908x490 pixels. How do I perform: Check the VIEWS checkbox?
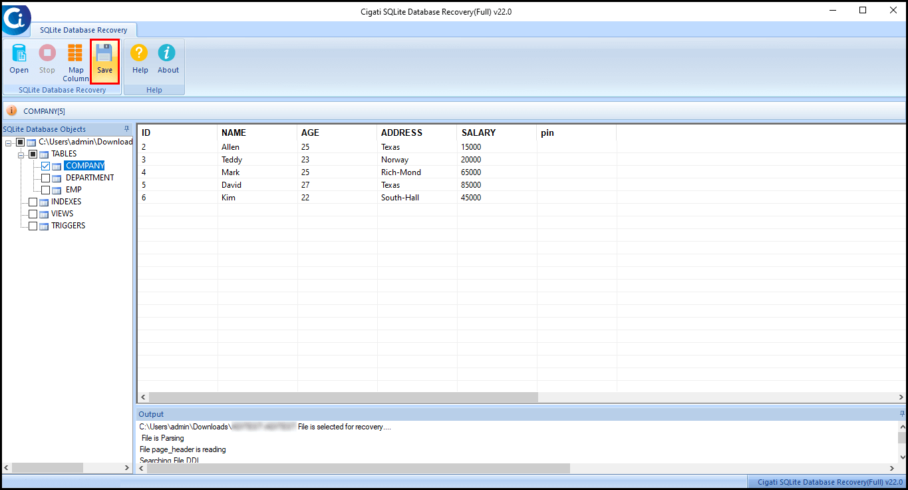[x=33, y=214]
